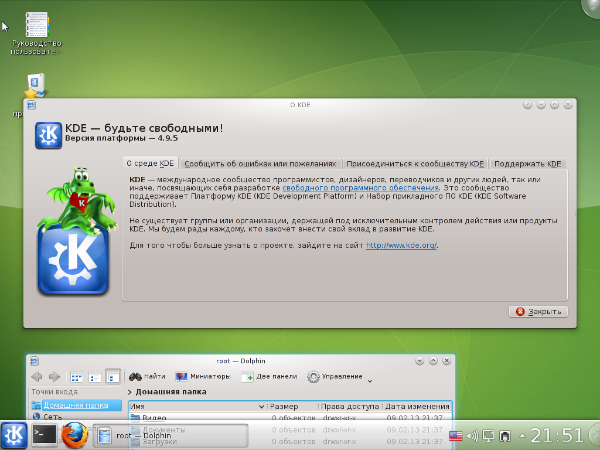This screenshot has height=450, width=600.
Task: Switch to root — Dolphin taskbar entry
Action: (x=171, y=435)
